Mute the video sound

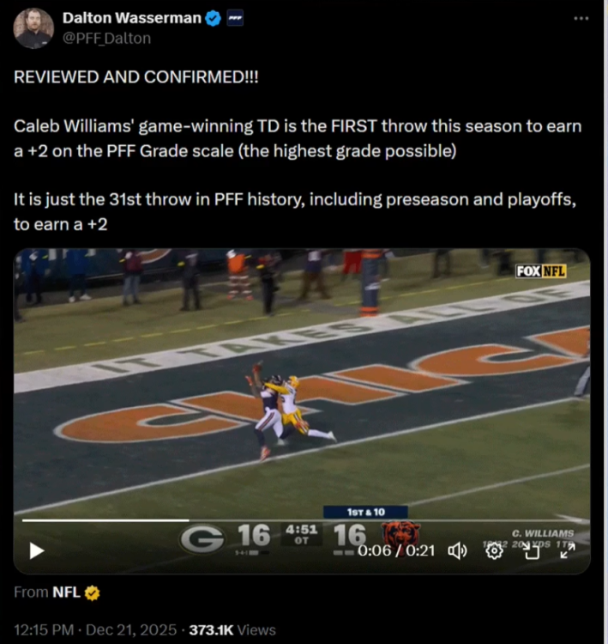[457, 550]
